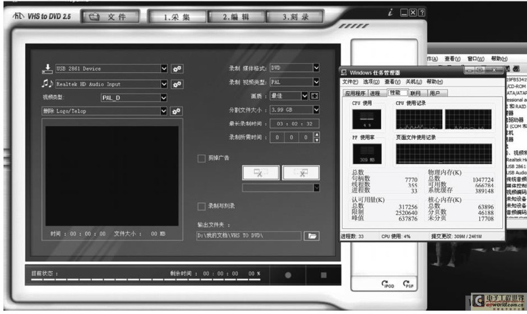Click the left CPU 使用记录 graph
The height and width of the screenshot is (314, 527).
419,119
